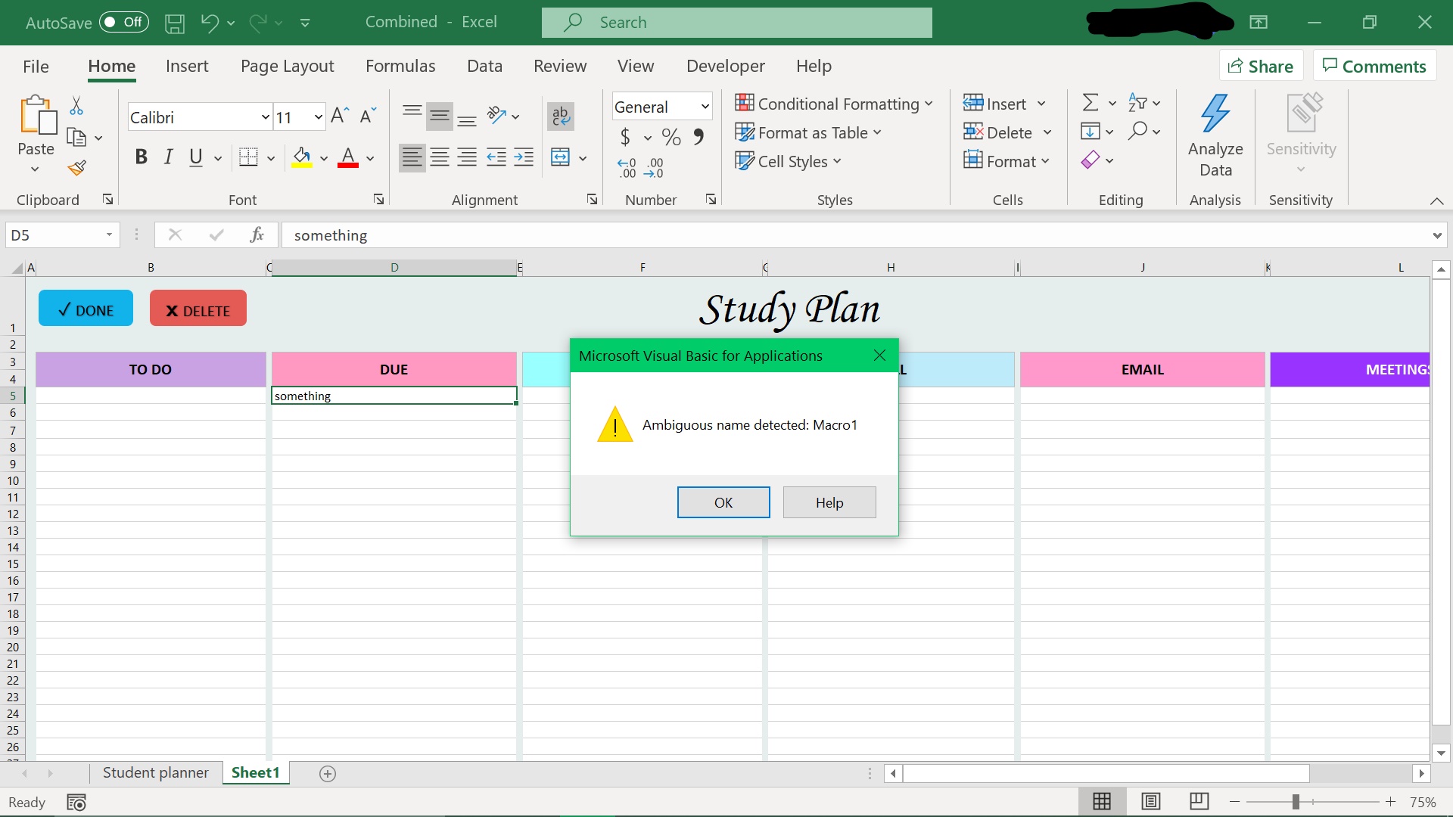Click the Search box in title bar
The height and width of the screenshot is (817, 1453).
click(736, 23)
